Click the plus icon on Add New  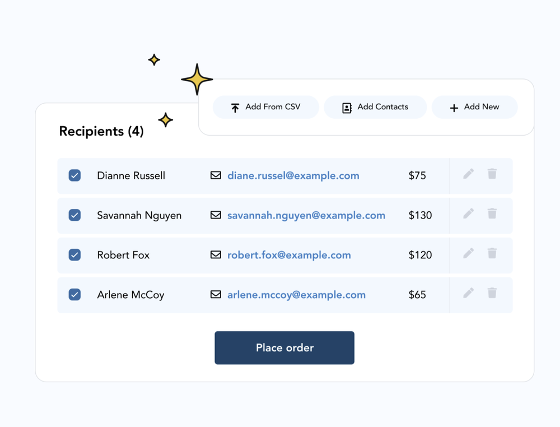coord(454,107)
